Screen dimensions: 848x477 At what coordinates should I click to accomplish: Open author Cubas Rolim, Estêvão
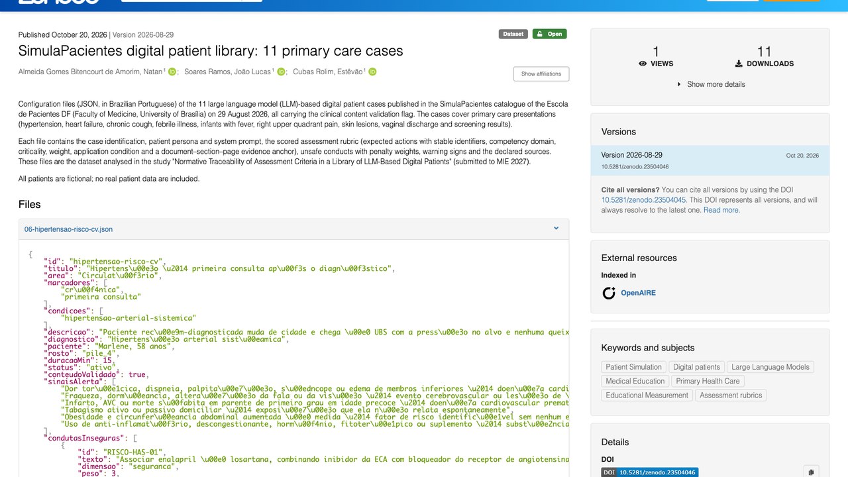[x=328, y=72]
